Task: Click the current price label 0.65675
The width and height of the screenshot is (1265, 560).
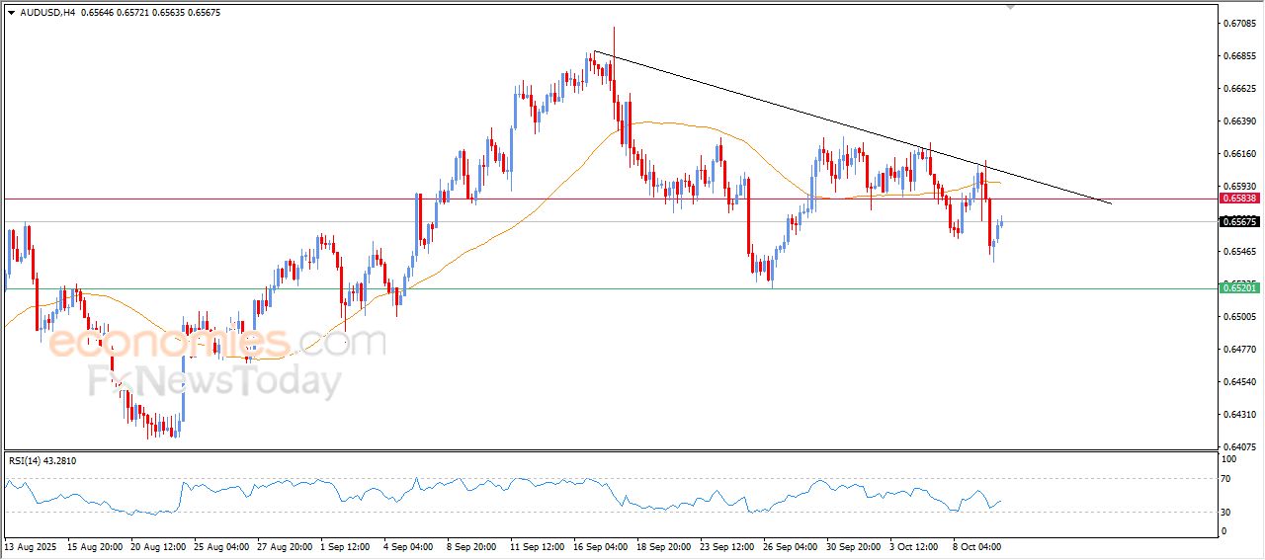Action: (x=1239, y=222)
